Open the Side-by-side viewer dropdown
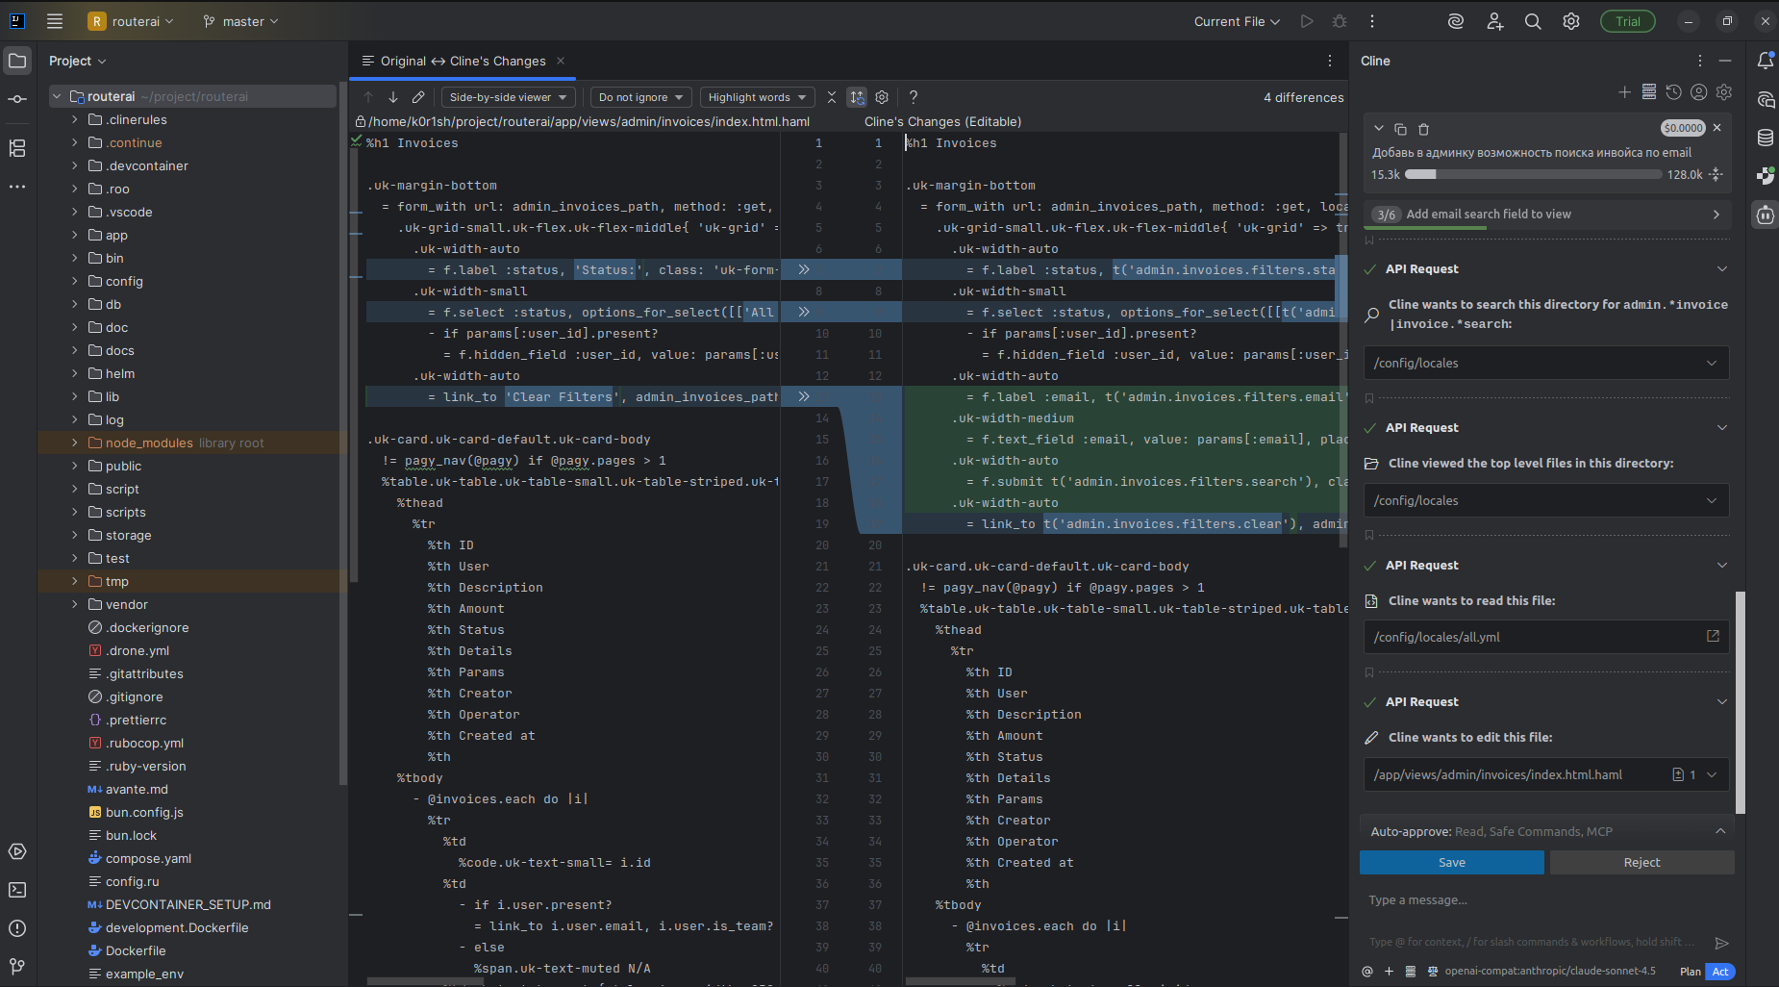This screenshot has height=987, width=1779. (508, 96)
